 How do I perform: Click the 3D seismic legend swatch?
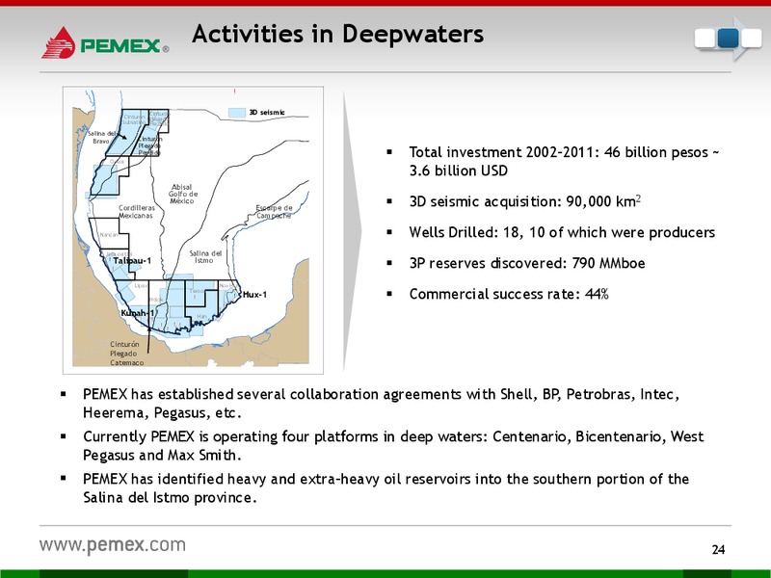(237, 113)
